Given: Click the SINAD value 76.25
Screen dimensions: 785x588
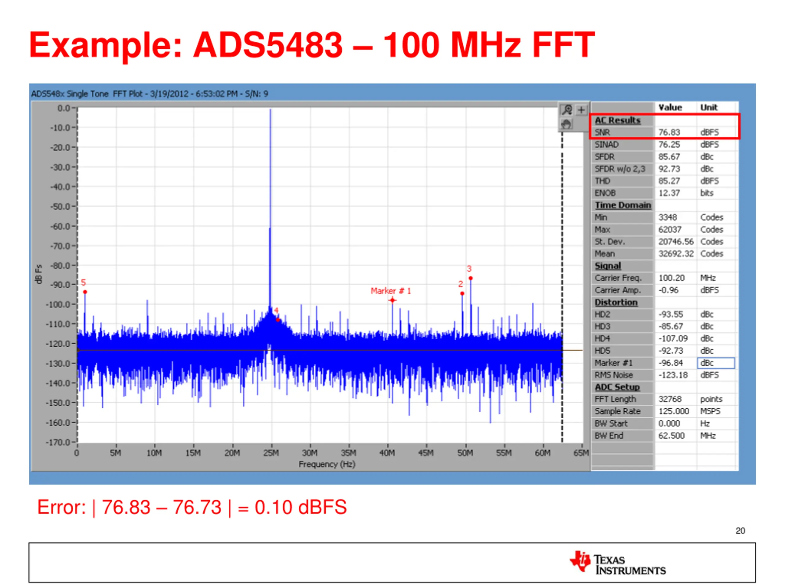Looking at the screenshot, I should click(669, 145).
